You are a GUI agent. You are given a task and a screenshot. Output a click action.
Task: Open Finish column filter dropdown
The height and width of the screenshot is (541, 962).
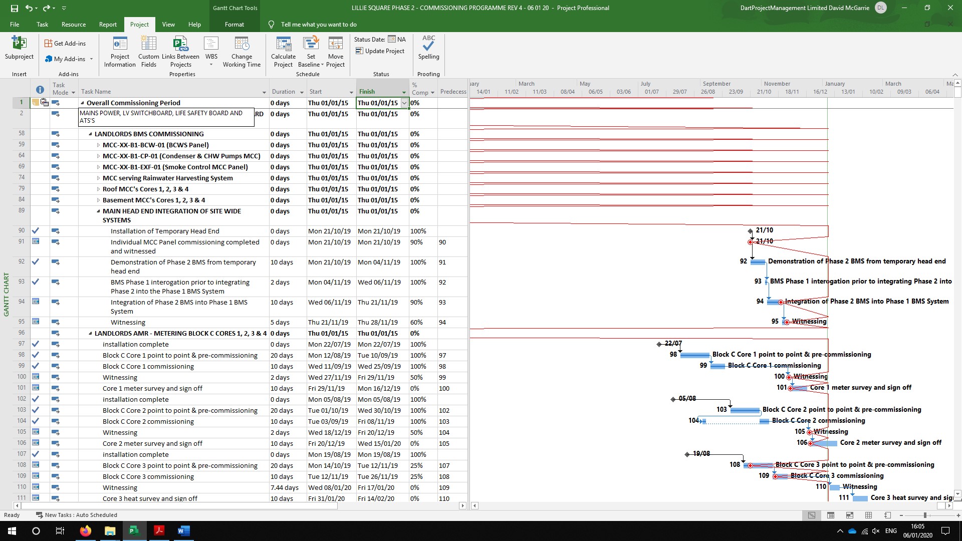click(x=404, y=92)
